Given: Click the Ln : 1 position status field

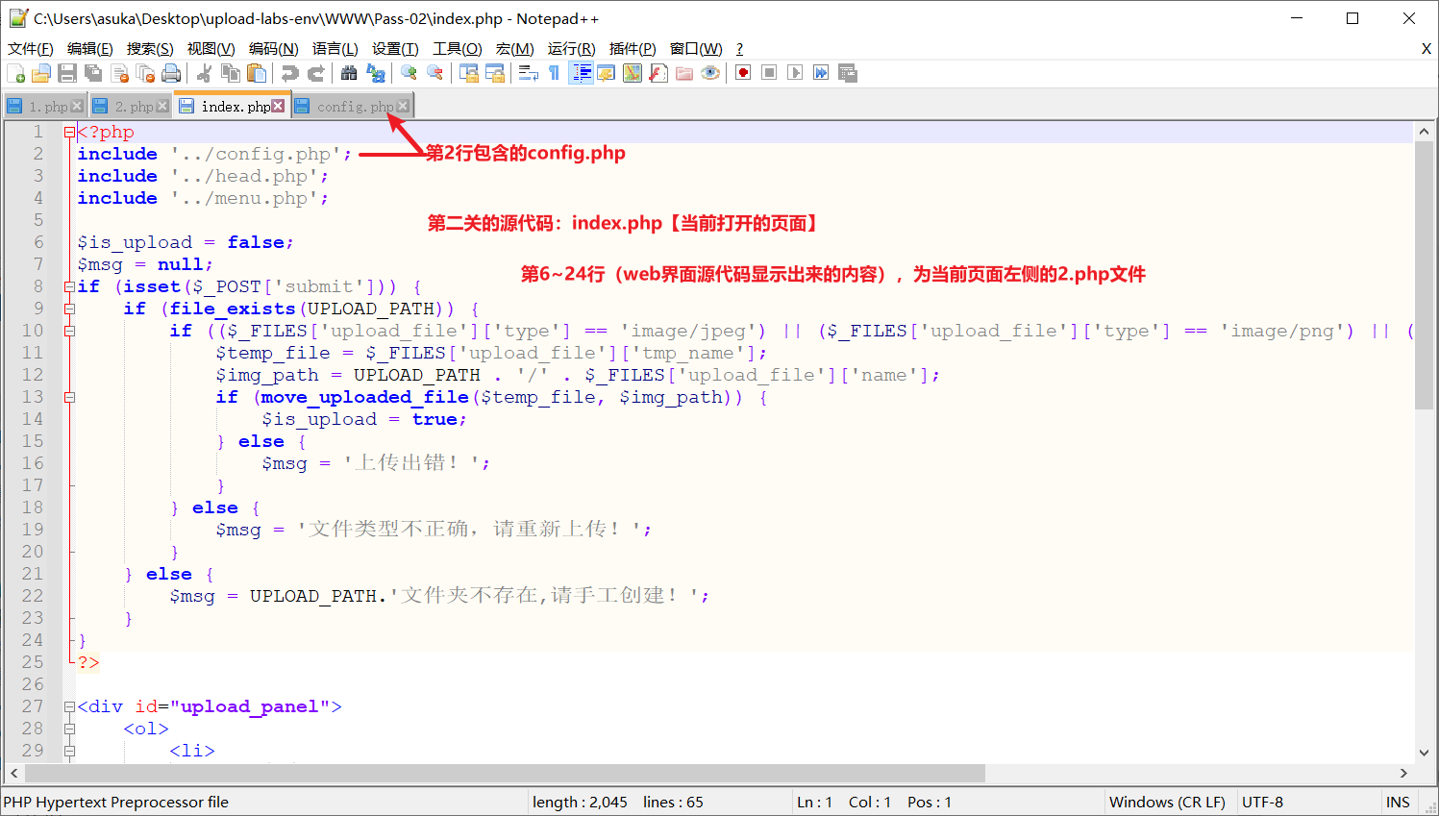Looking at the screenshot, I should 814,802.
